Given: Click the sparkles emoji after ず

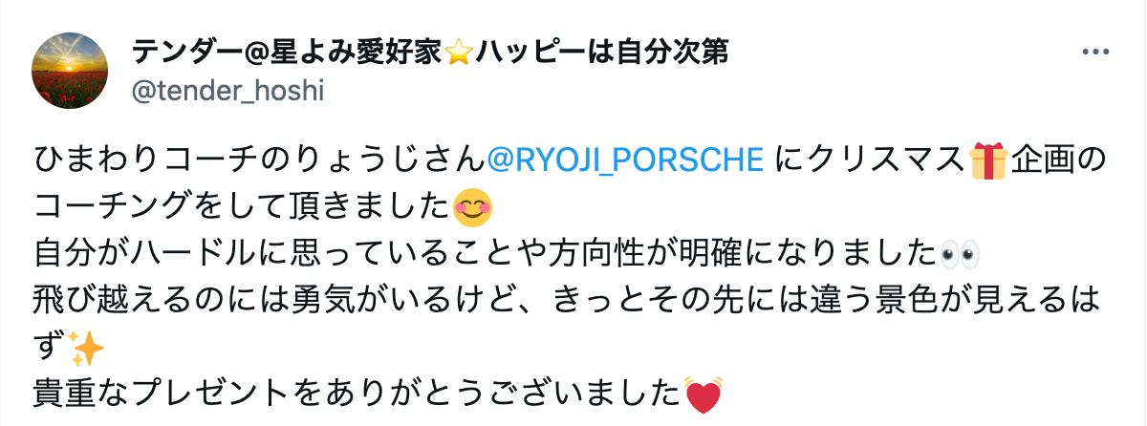Looking at the screenshot, I should click(88, 351).
